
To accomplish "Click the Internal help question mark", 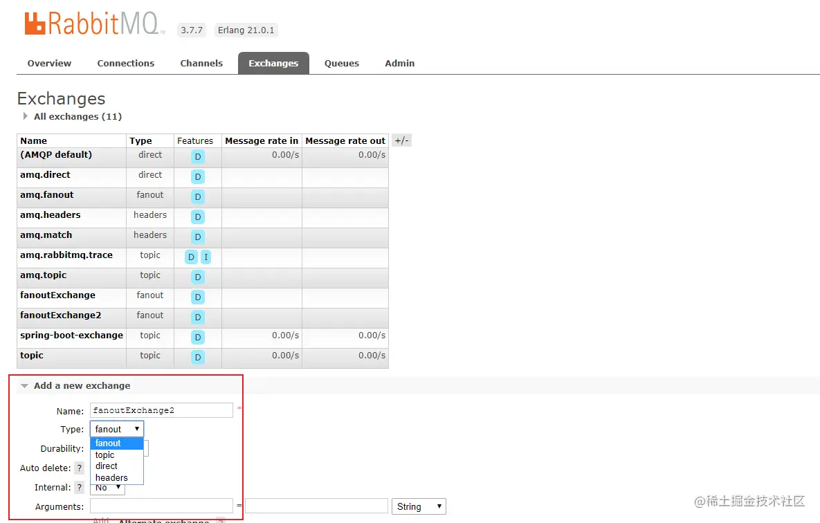I will pos(80,488).
